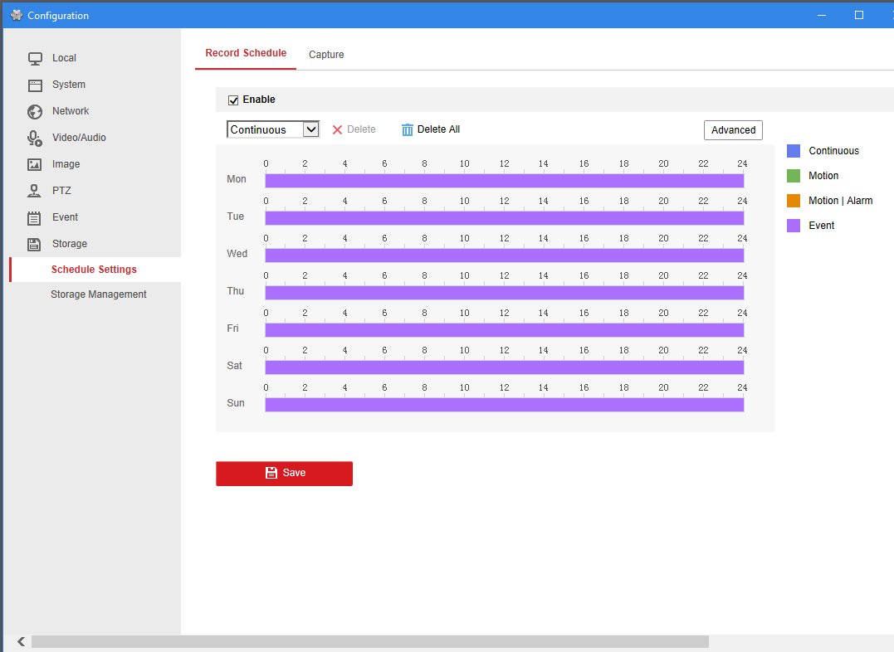Click the Event calendar icon
The height and width of the screenshot is (652, 894).
click(35, 217)
